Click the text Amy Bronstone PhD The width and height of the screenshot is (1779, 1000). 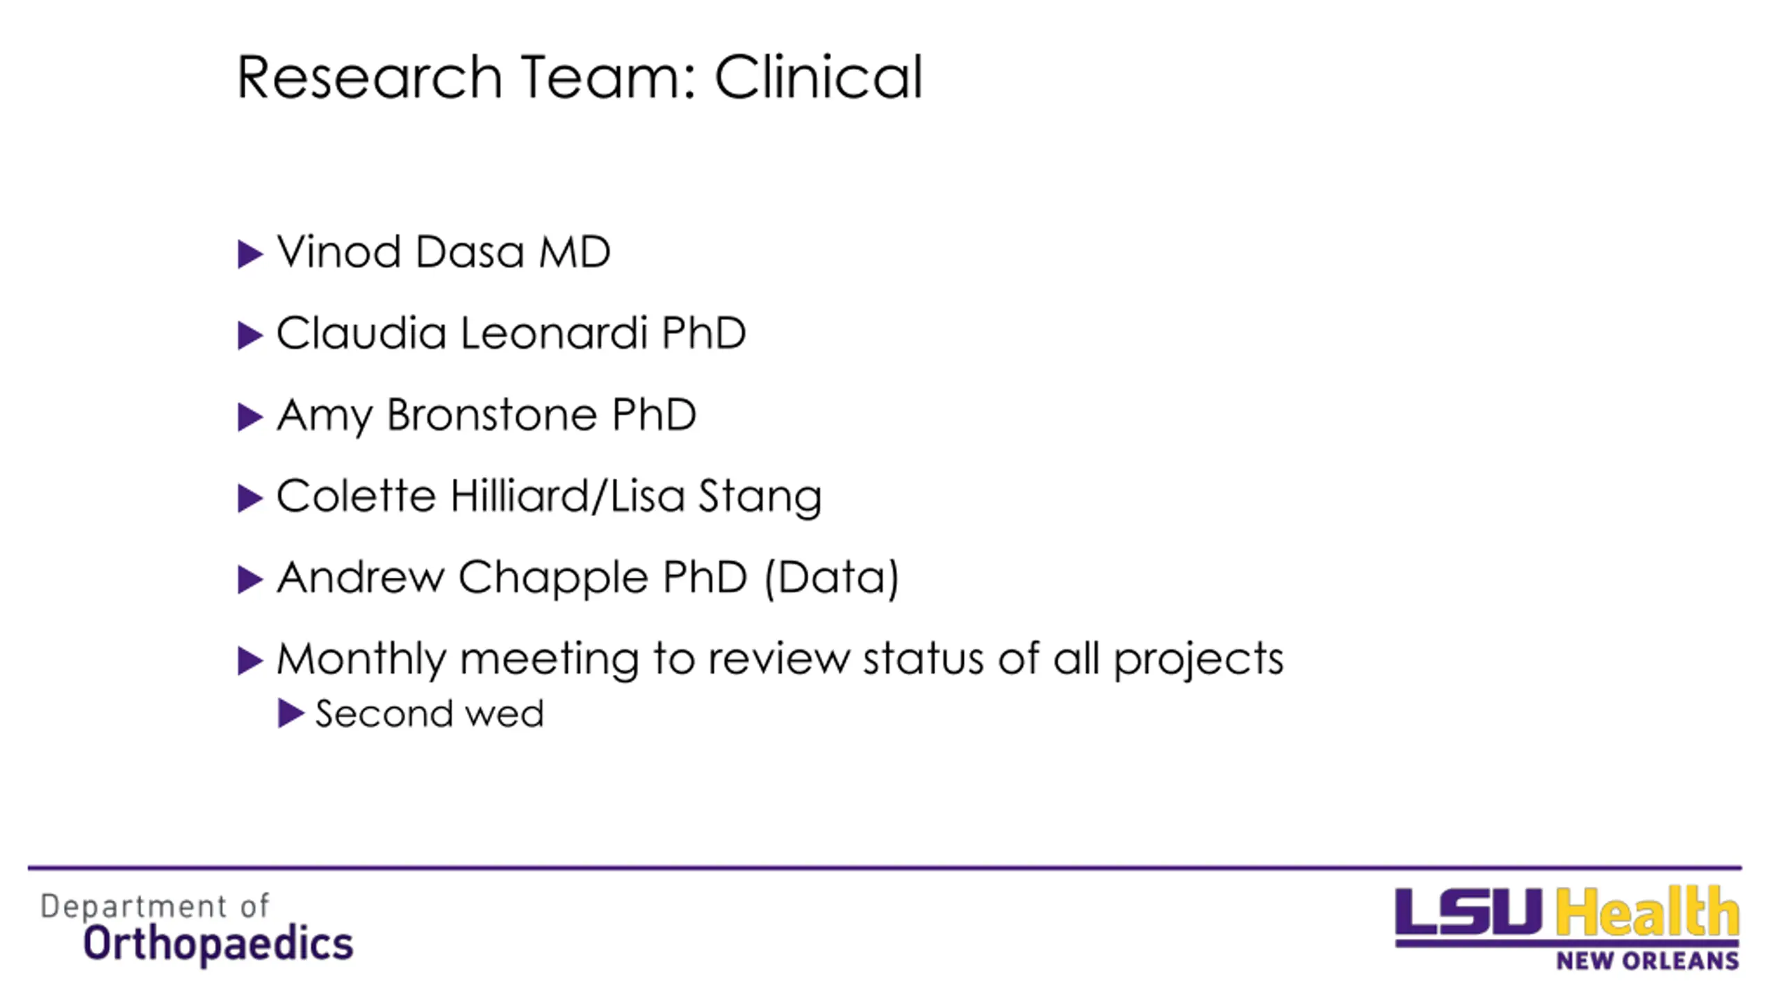(x=486, y=415)
